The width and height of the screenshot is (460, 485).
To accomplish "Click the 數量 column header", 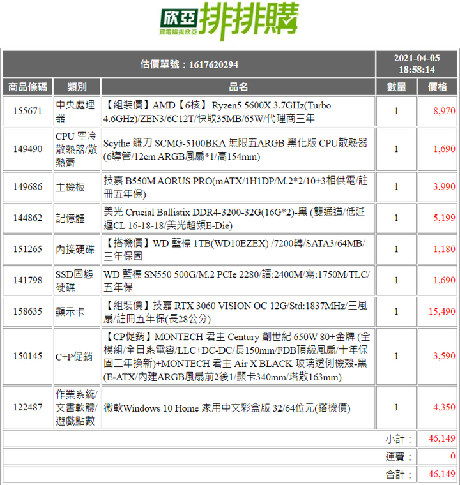I will 396,87.
